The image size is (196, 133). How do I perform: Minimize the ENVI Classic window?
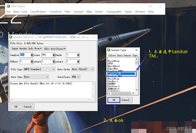click(x=141, y=6)
